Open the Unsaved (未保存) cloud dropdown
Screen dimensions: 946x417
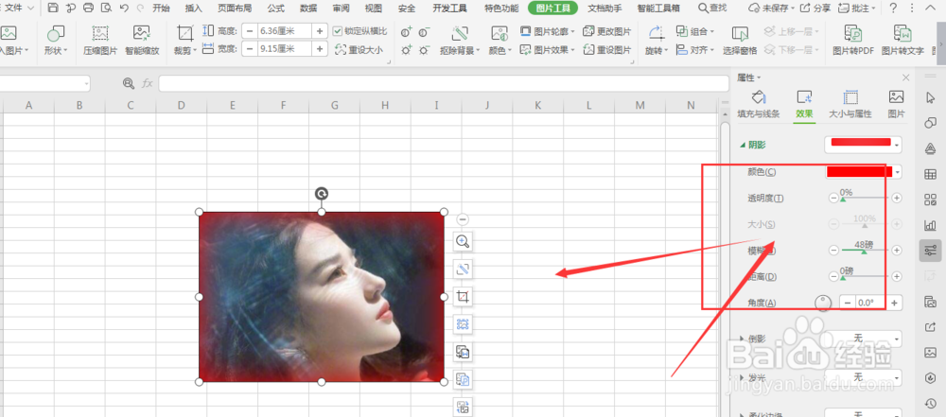tap(771, 8)
